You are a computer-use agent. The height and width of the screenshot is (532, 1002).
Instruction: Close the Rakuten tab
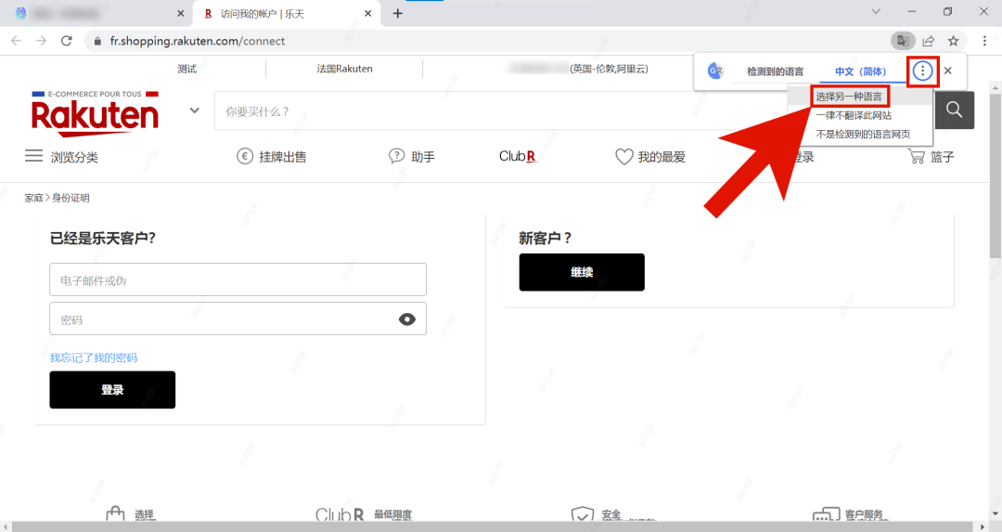coord(368,13)
